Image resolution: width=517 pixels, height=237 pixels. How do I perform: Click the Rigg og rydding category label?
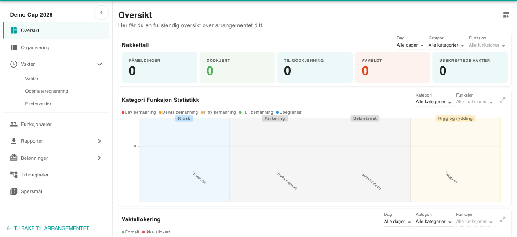455,118
